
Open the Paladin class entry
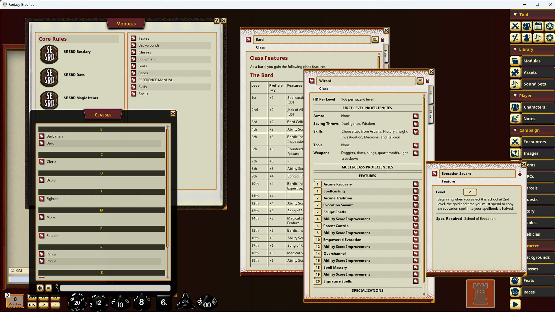pyautogui.click(x=52, y=236)
